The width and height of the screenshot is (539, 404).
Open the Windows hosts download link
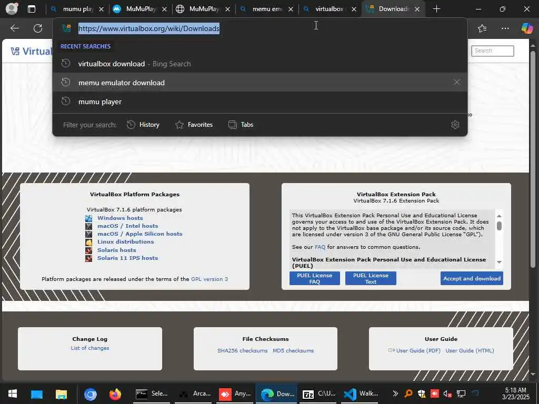120,218
